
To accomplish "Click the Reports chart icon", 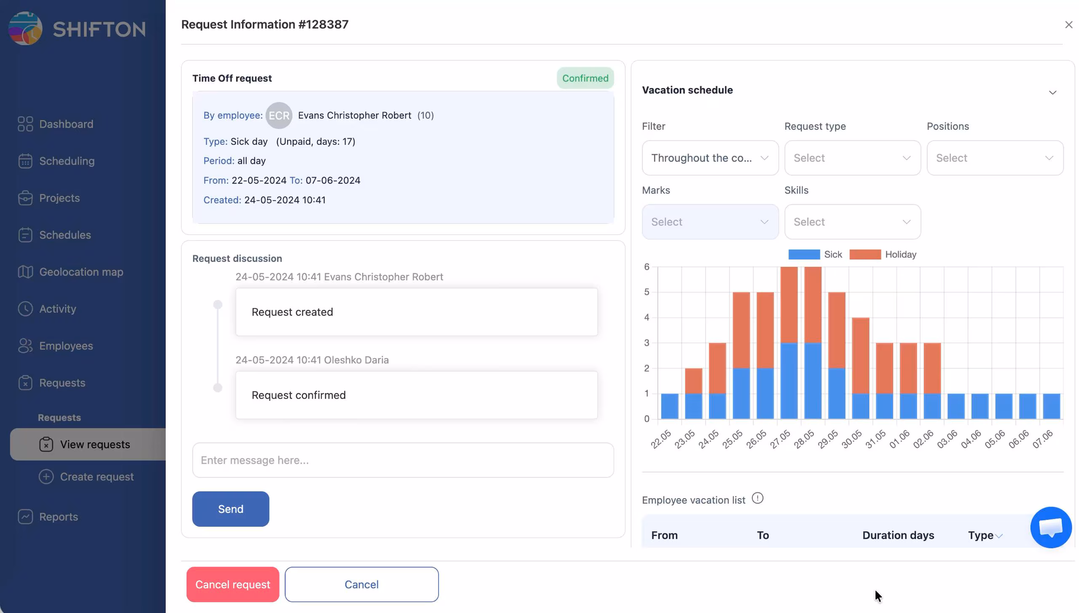I will [x=25, y=517].
